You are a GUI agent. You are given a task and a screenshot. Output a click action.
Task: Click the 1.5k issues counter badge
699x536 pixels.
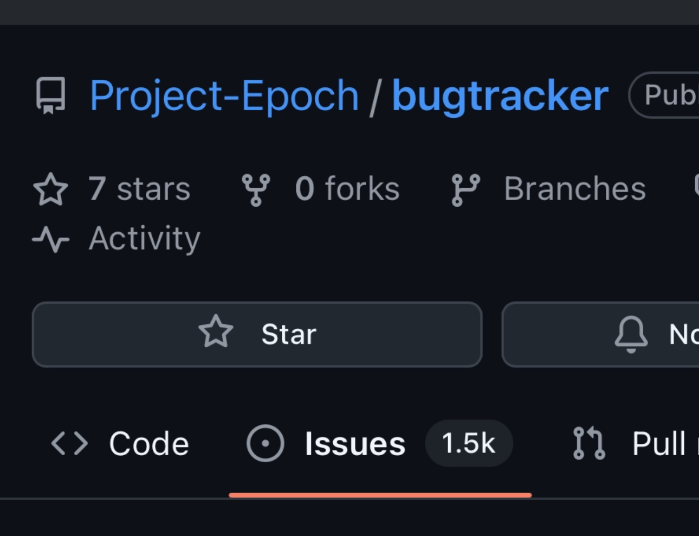pyautogui.click(x=468, y=443)
